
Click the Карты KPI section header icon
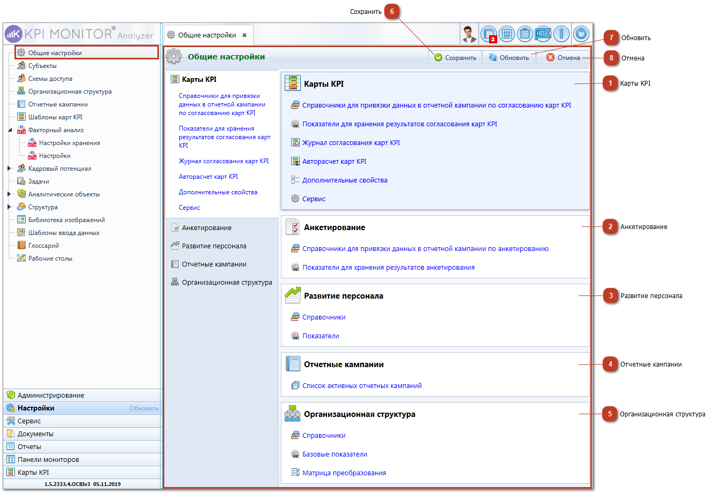coord(293,83)
